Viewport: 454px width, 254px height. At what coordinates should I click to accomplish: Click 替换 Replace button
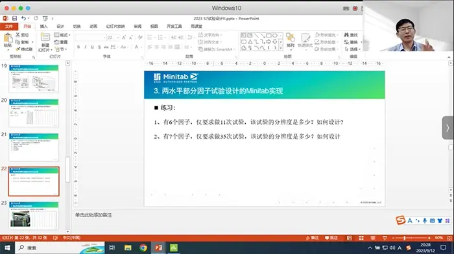352,42
